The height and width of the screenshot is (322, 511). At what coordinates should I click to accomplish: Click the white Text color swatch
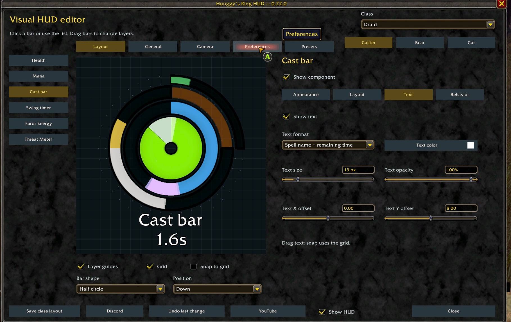pyautogui.click(x=471, y=145)
